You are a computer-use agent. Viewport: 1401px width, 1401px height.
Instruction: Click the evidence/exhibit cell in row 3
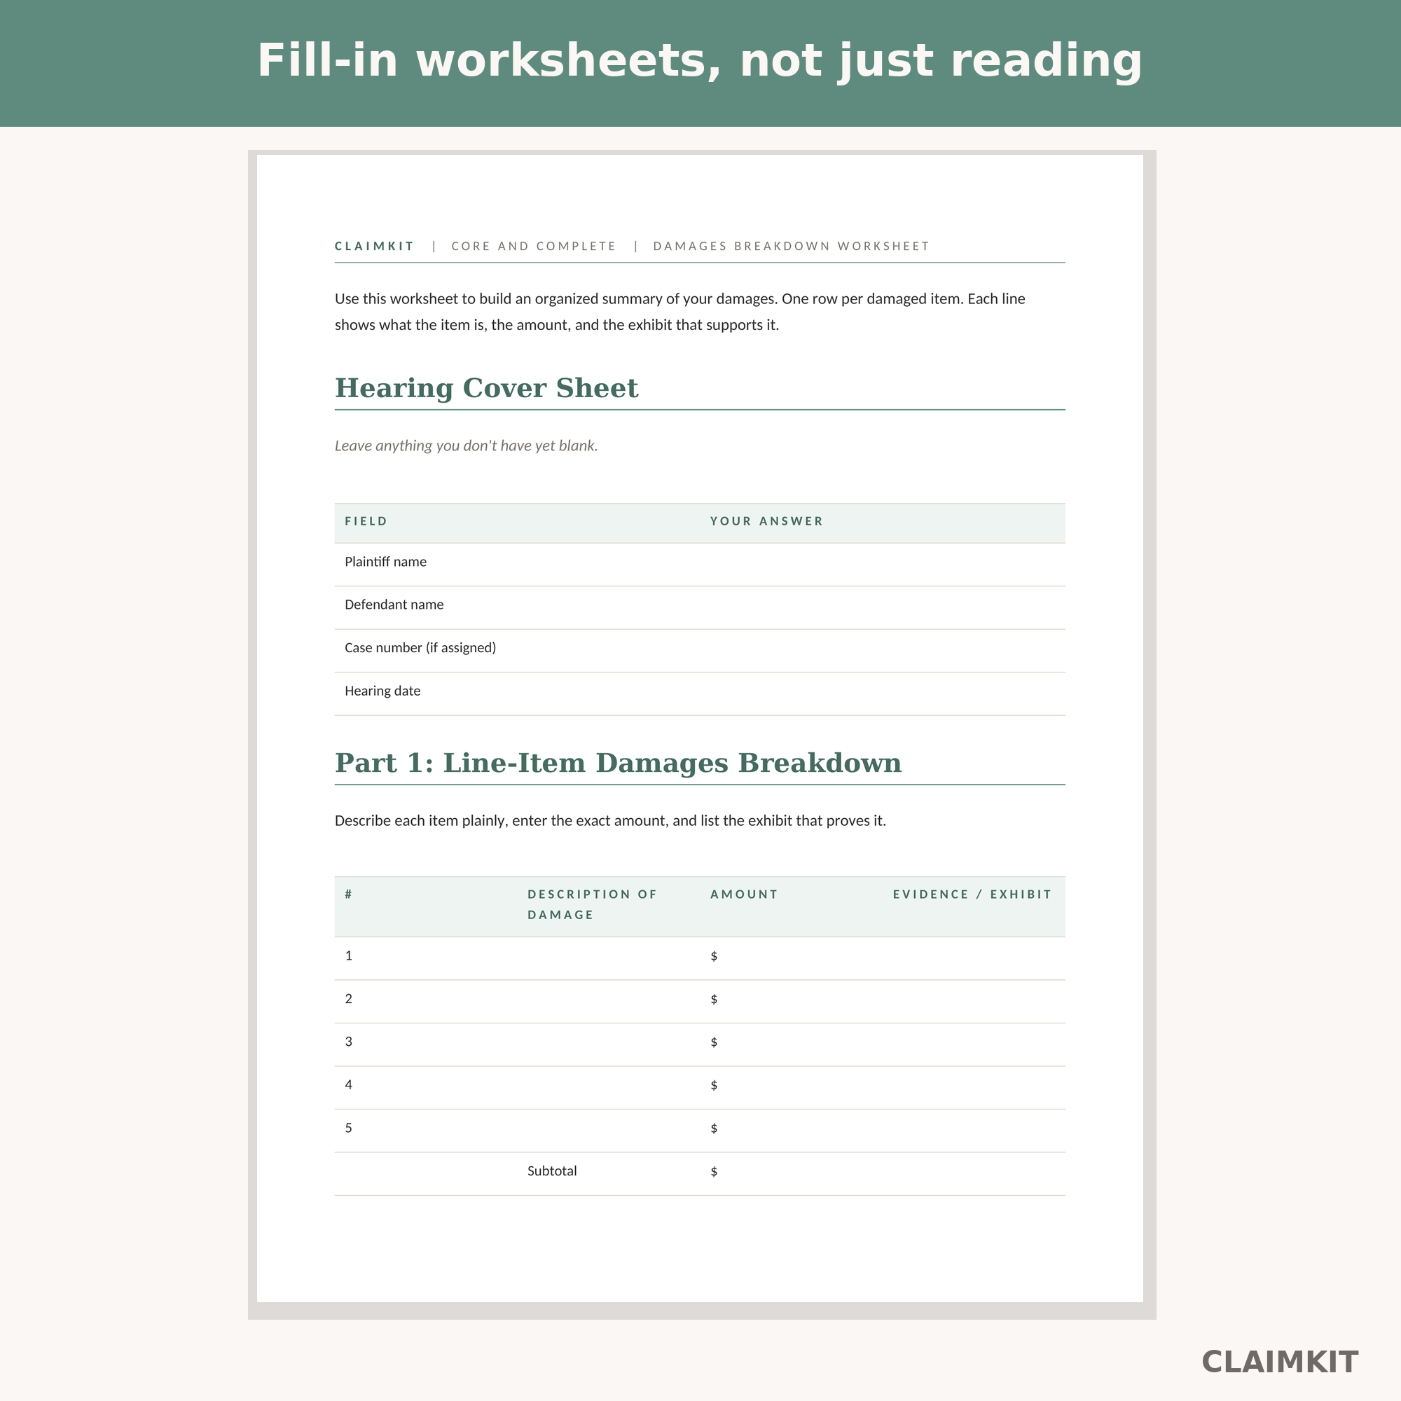(974, 1044)
